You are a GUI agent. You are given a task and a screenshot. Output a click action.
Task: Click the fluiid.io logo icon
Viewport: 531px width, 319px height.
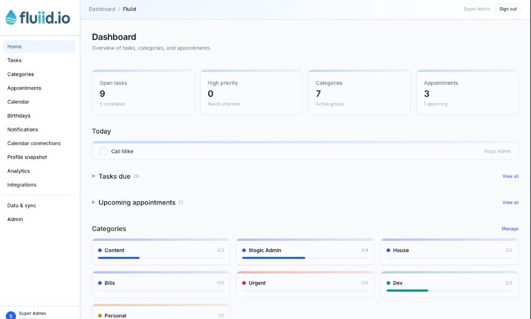click(11, 16)
